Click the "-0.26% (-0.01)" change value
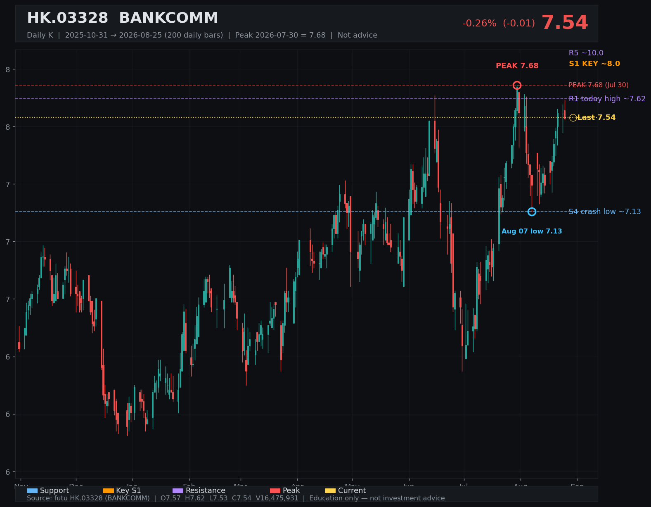This screenshot has height=507, width=651. coord(499,24)
